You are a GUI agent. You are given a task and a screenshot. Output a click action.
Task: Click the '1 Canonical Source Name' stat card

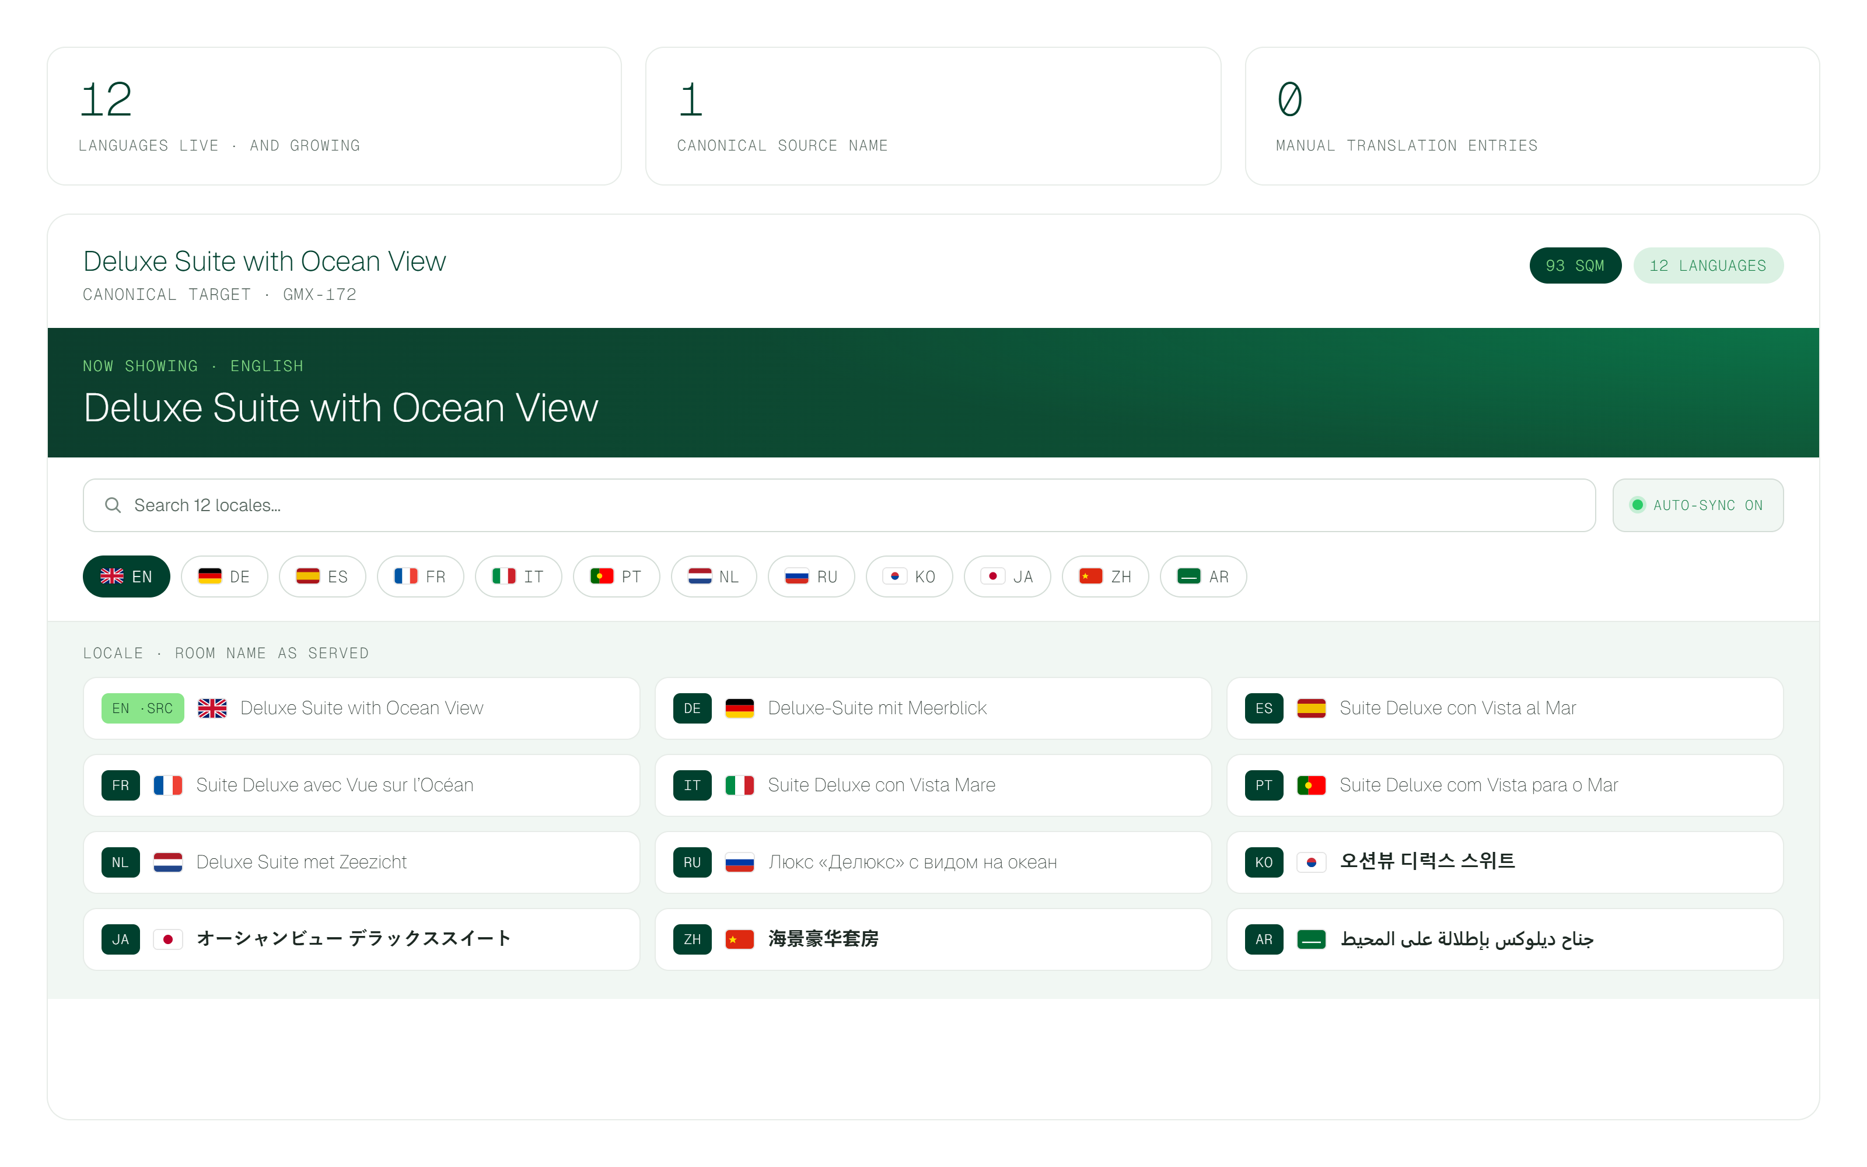tap(934, 117)
